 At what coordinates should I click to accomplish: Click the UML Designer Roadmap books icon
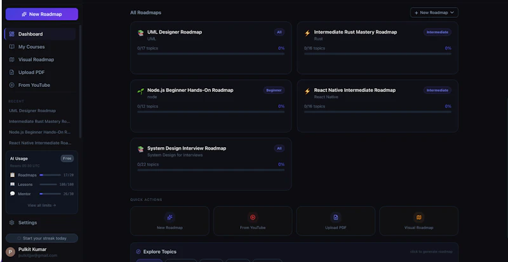140,33
